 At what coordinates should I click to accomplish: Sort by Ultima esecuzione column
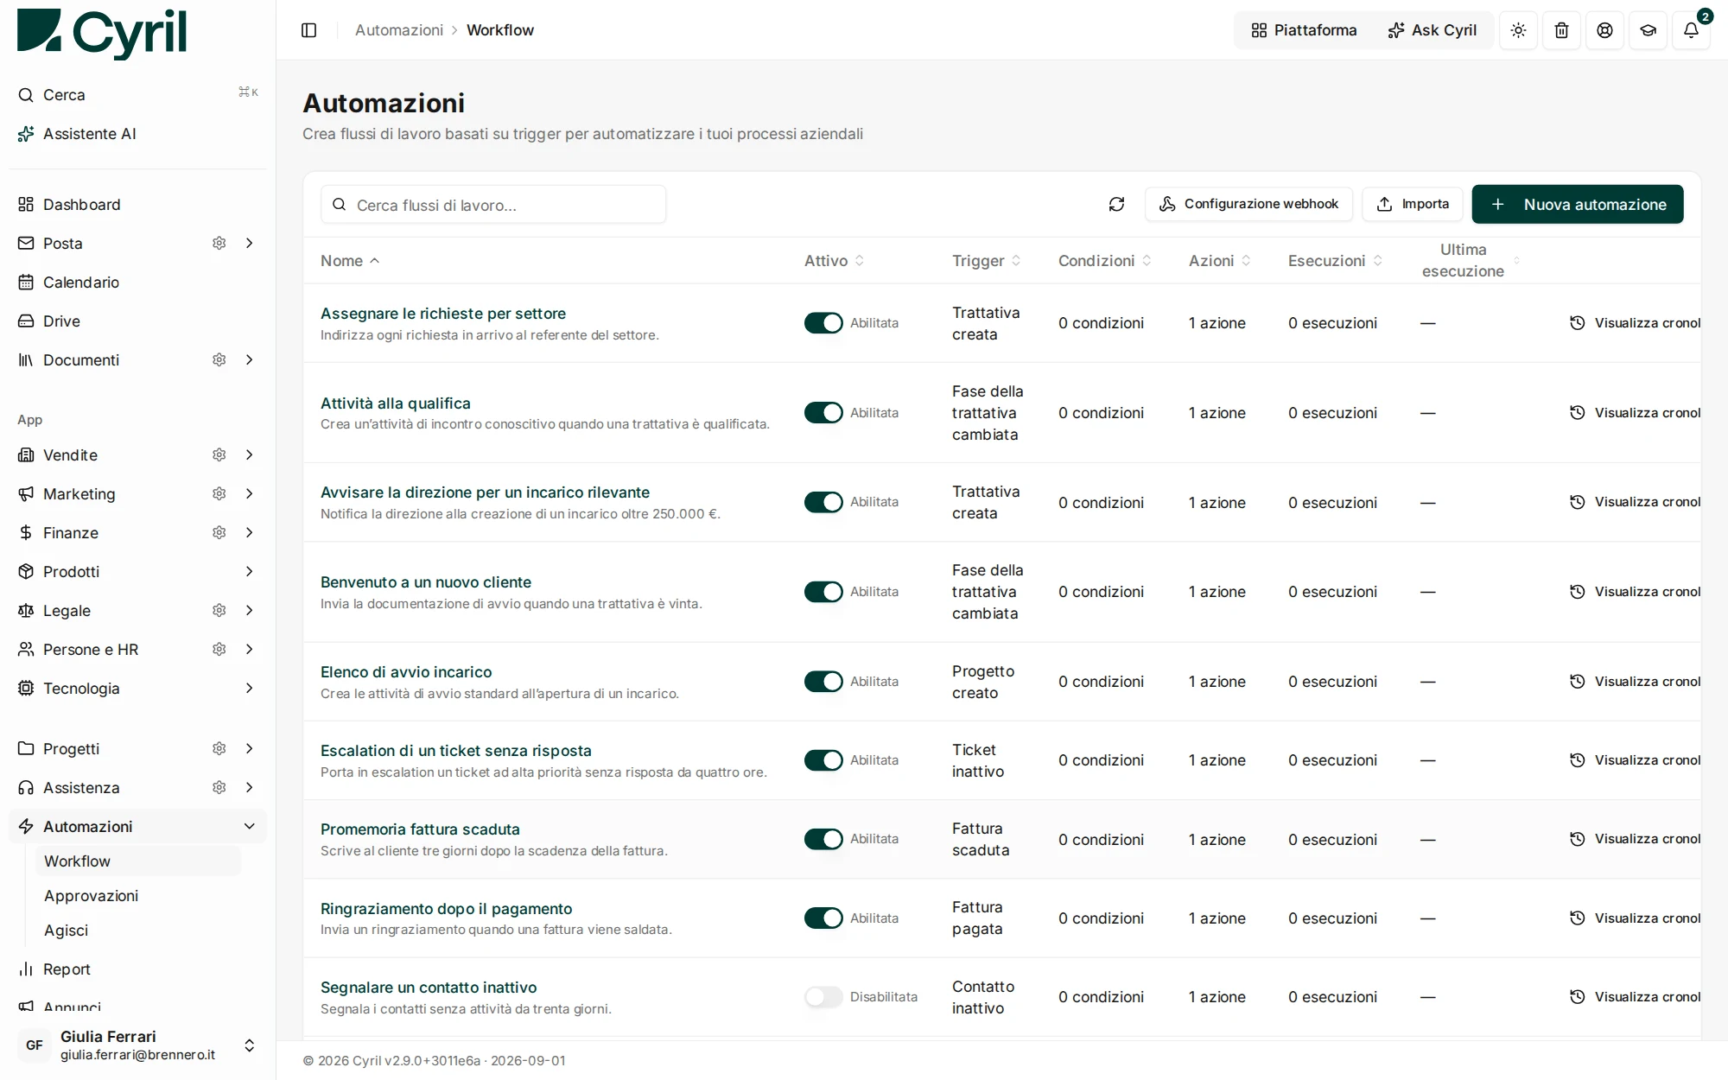coord(1471,260)
